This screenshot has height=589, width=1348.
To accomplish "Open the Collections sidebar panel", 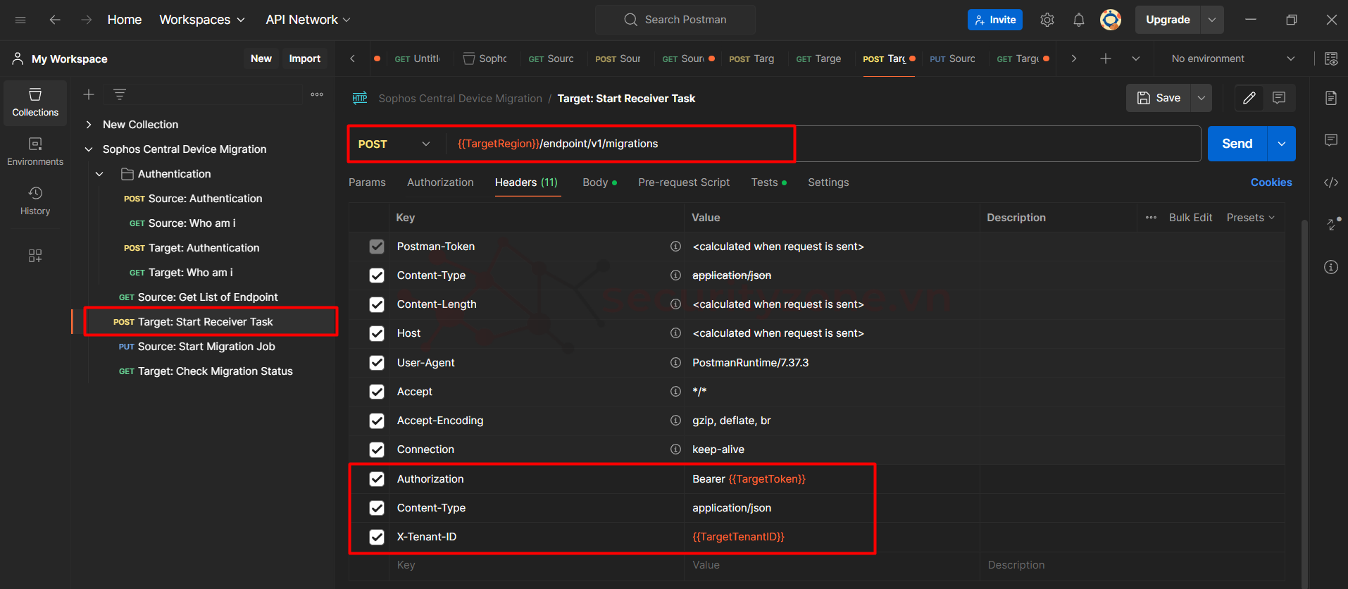I will pos(35,103).
